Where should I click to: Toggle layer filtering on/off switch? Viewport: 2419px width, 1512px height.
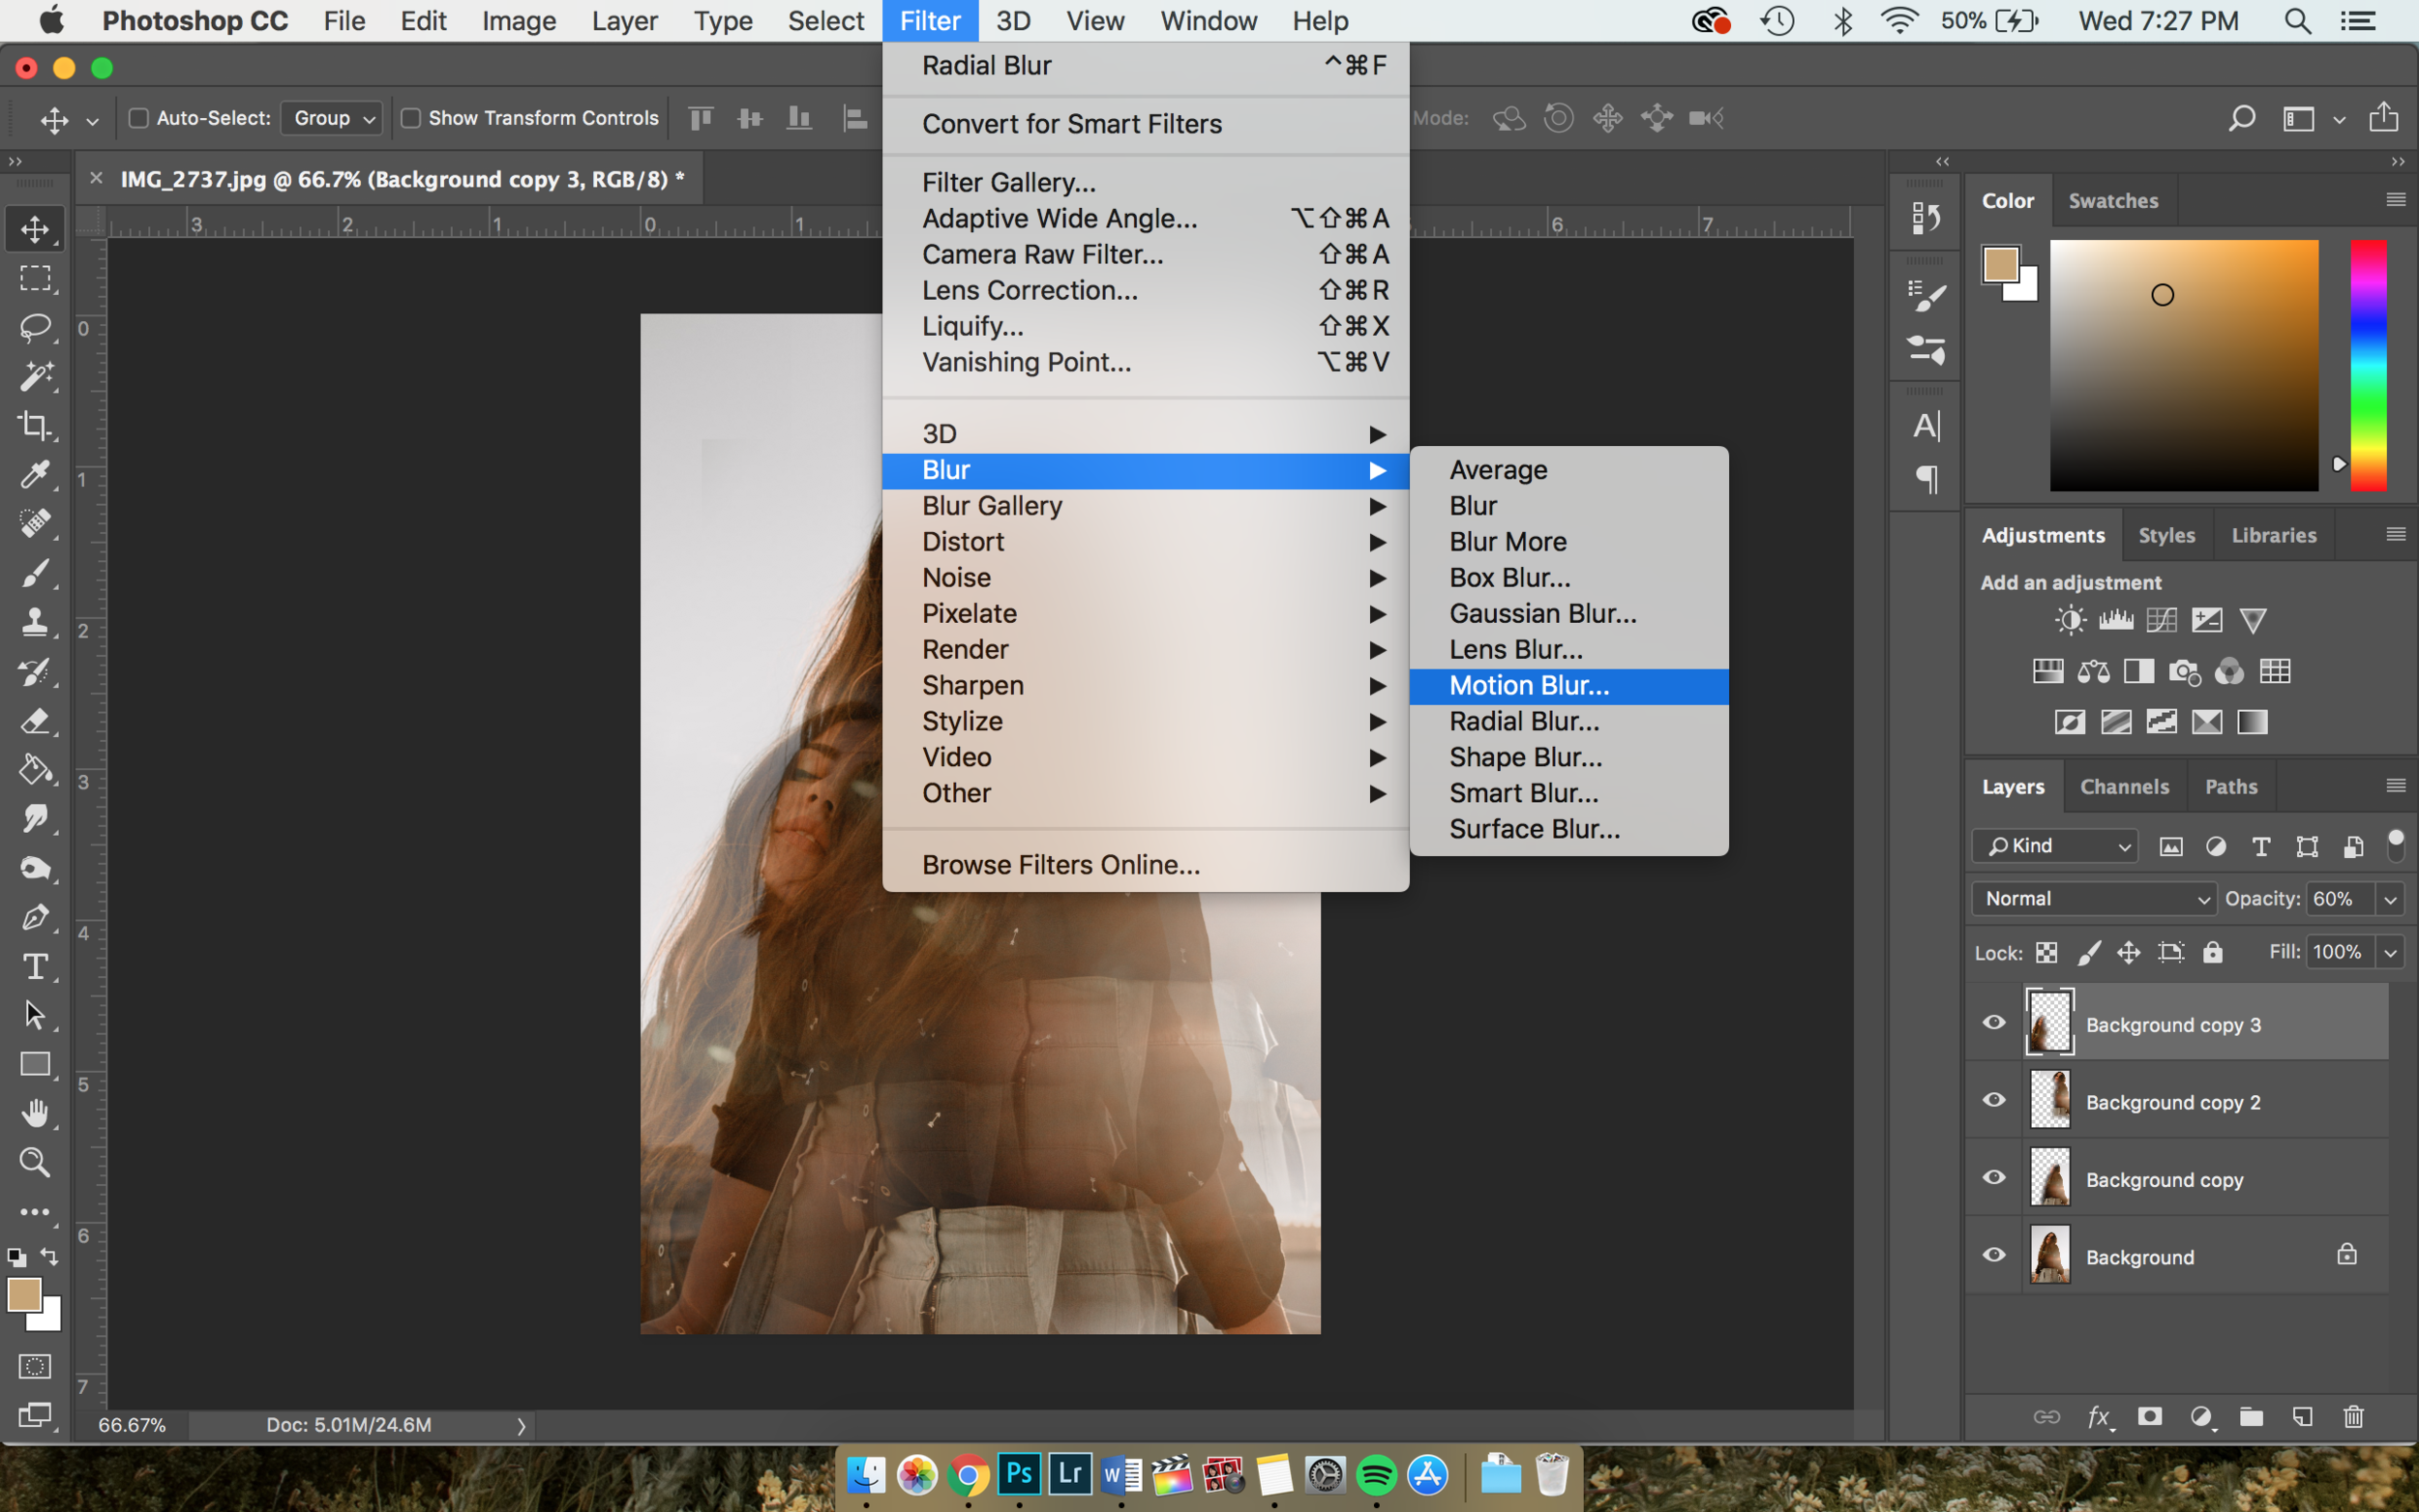click(2395, 845)
